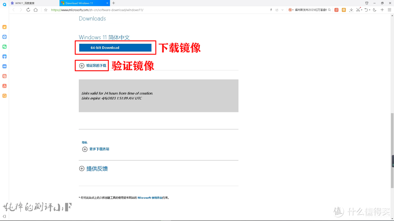Open the 隐私 privacy link
The width and height of the screenshot is (394, 221).
84,142
